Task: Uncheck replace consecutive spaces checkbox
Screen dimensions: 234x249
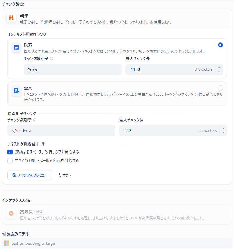Action: 10,152
